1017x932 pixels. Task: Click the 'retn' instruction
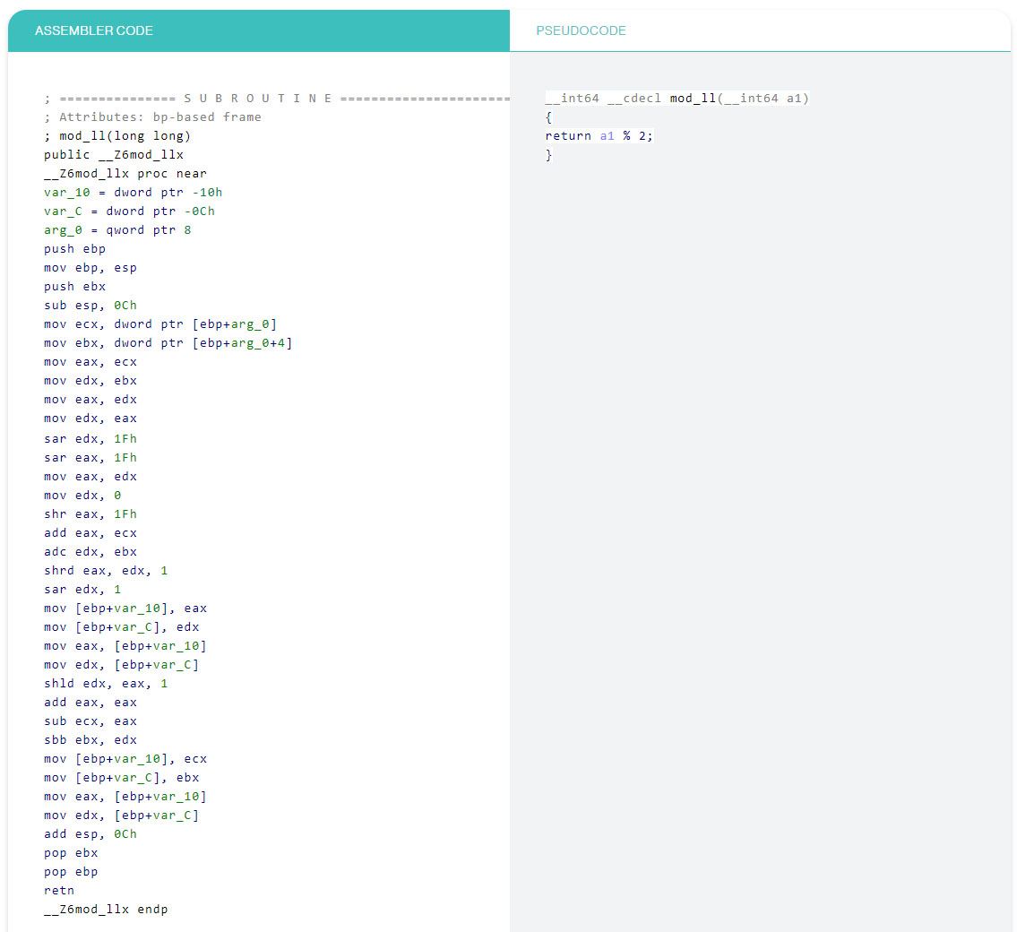59,891
